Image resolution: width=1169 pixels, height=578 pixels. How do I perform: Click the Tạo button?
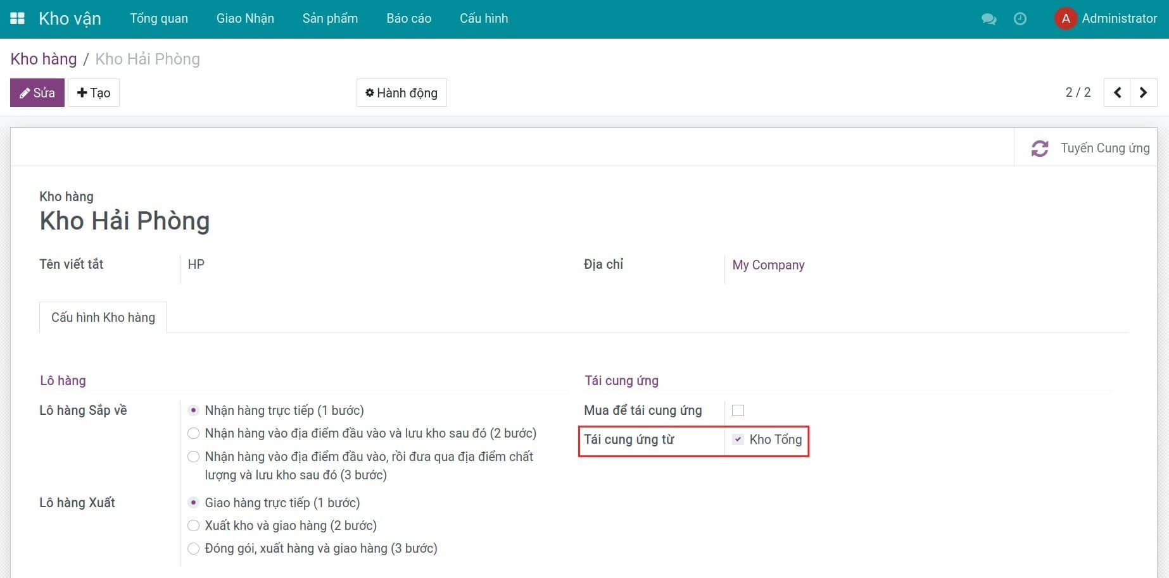(x=93, y=92)
